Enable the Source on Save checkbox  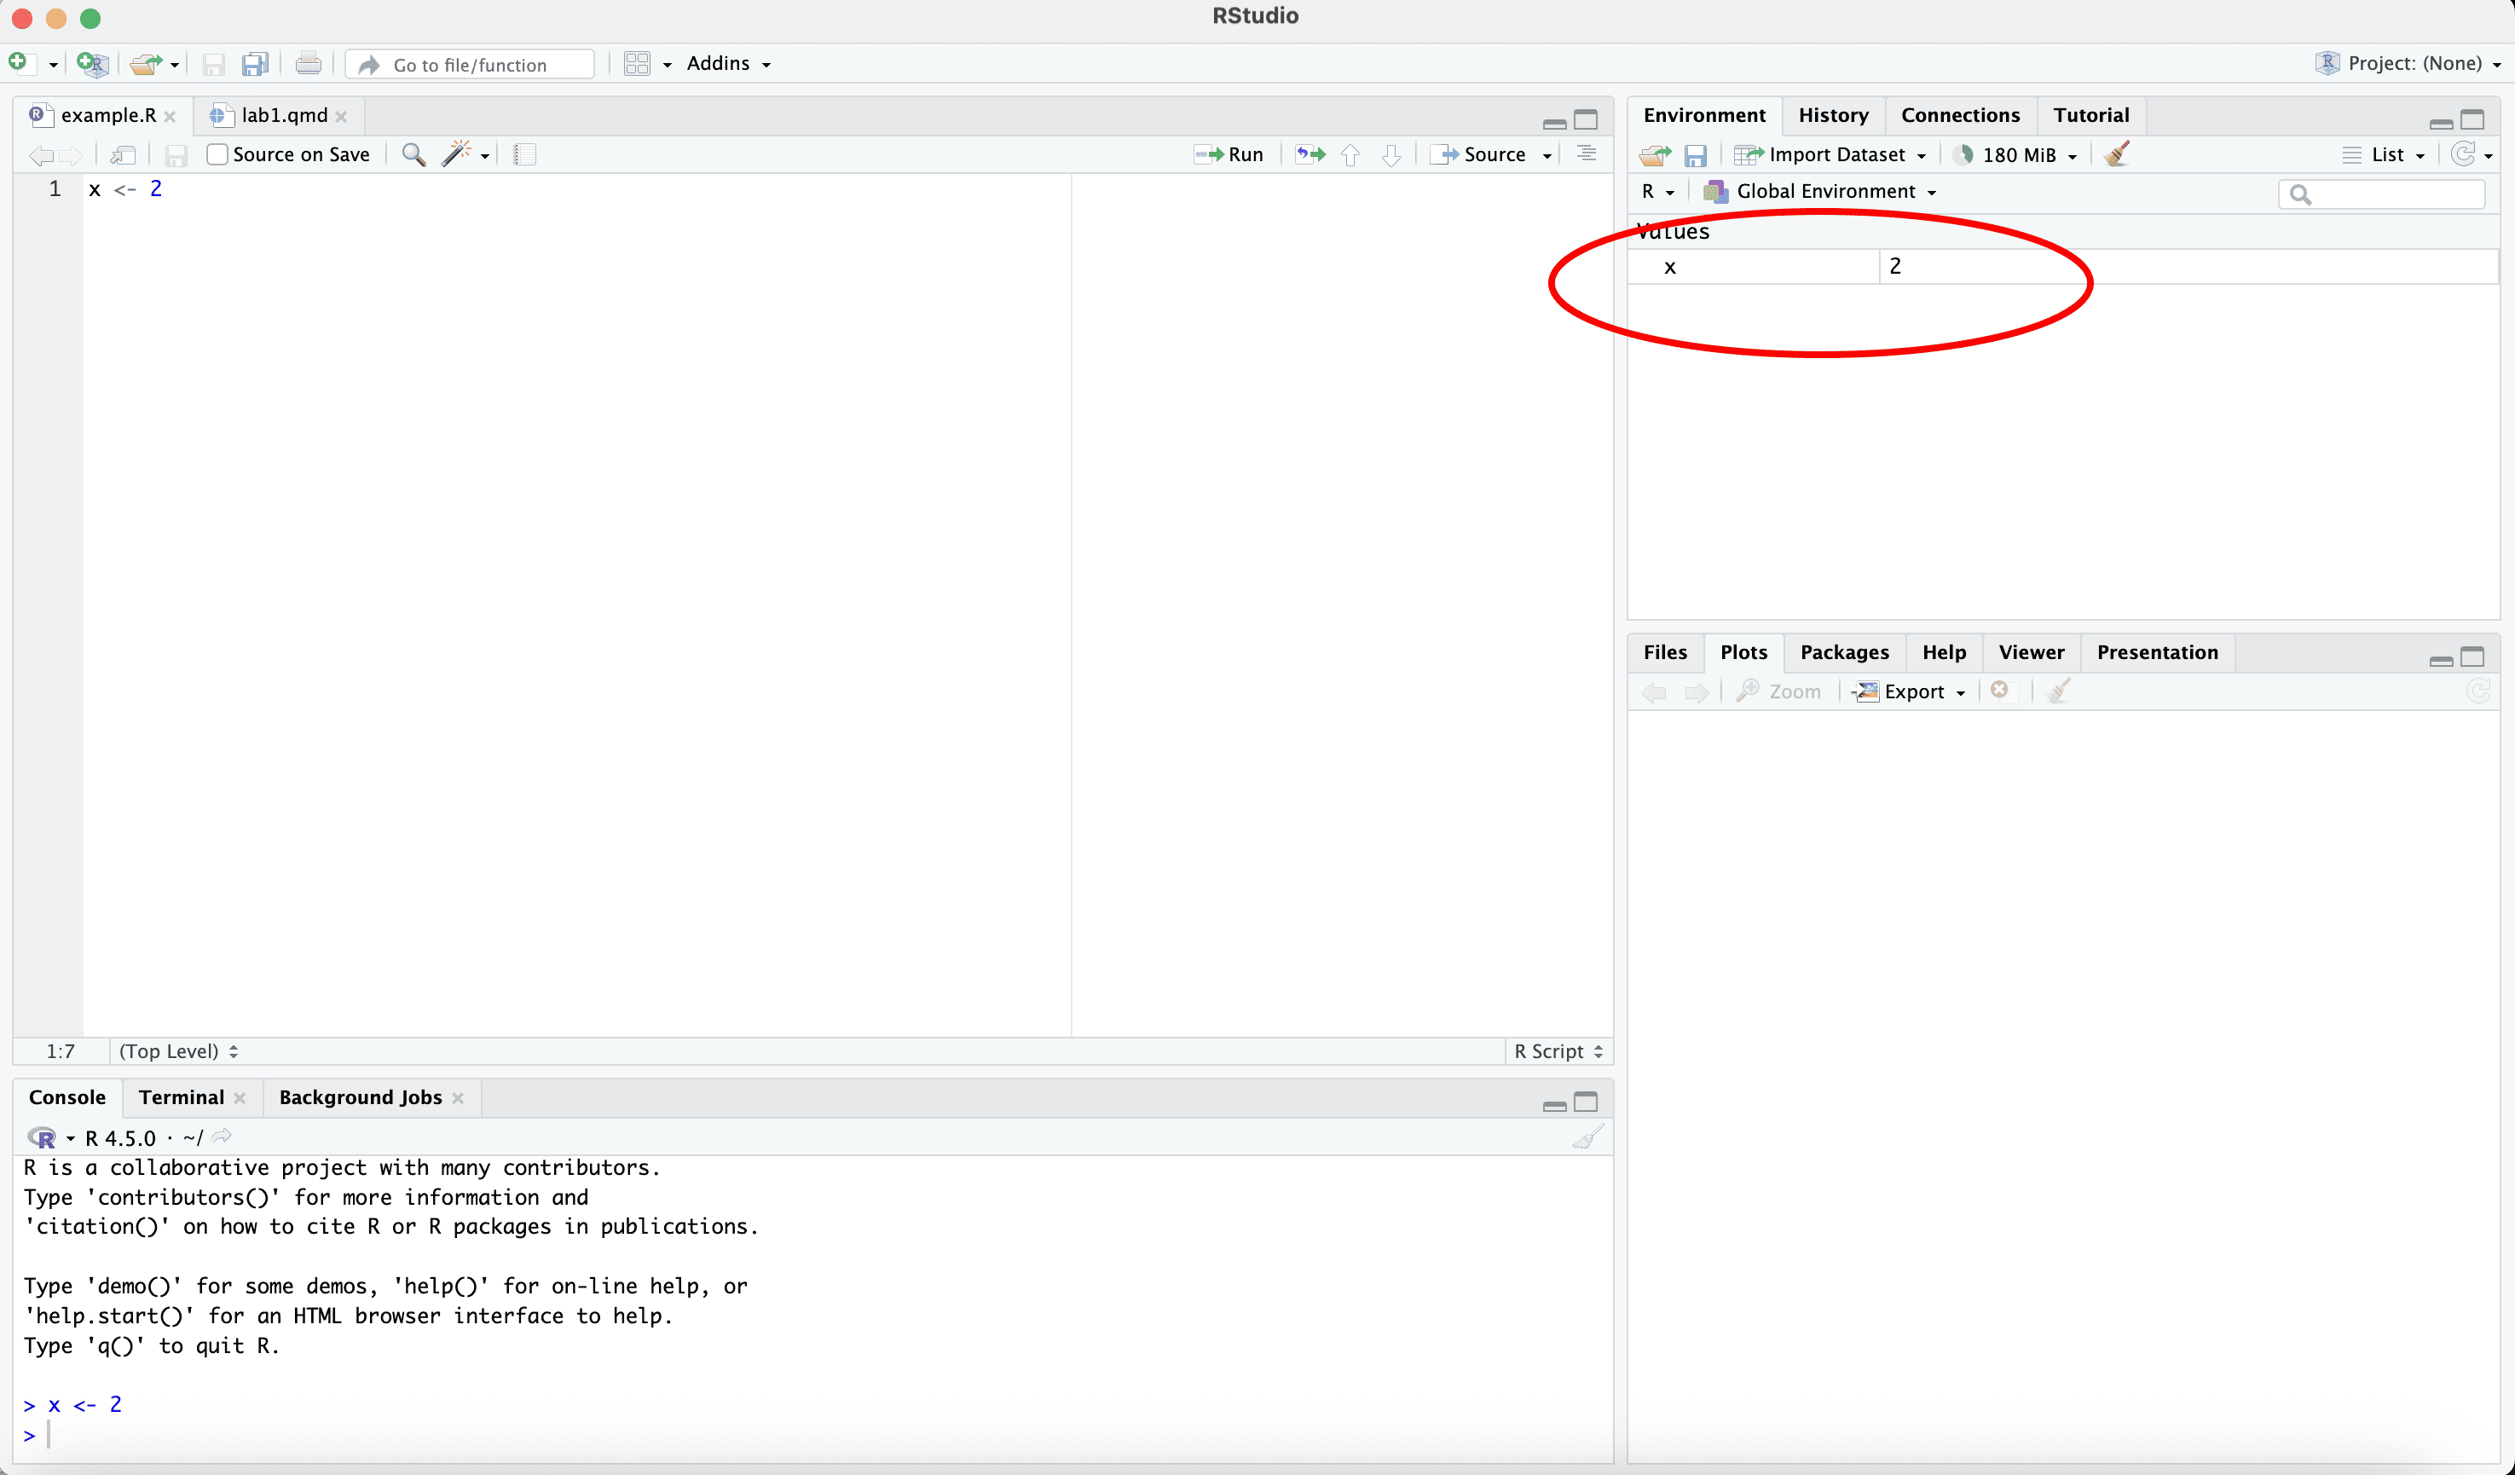[217, 154]
